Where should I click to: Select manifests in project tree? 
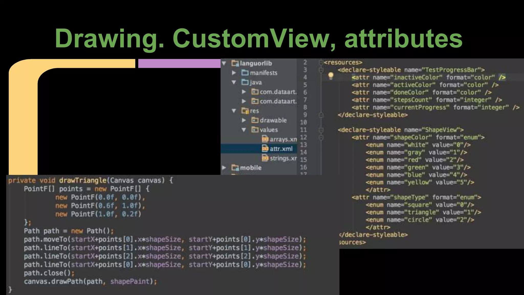[264, 73]
